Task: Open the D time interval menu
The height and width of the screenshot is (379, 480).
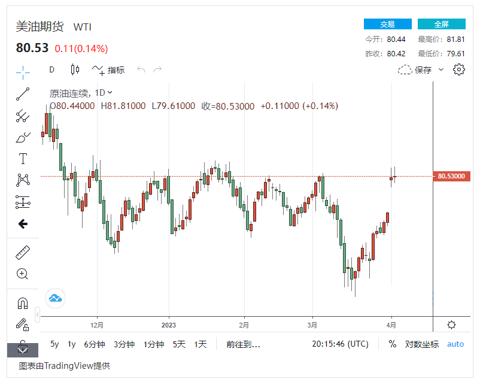Action: pos(51,69)
